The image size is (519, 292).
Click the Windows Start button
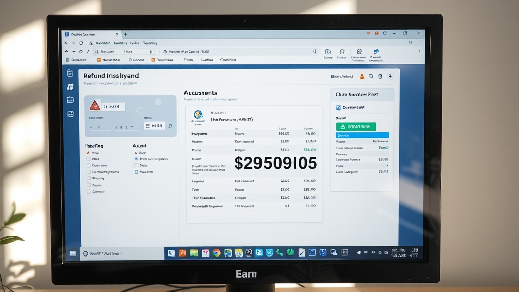click(x=72, y=253)
